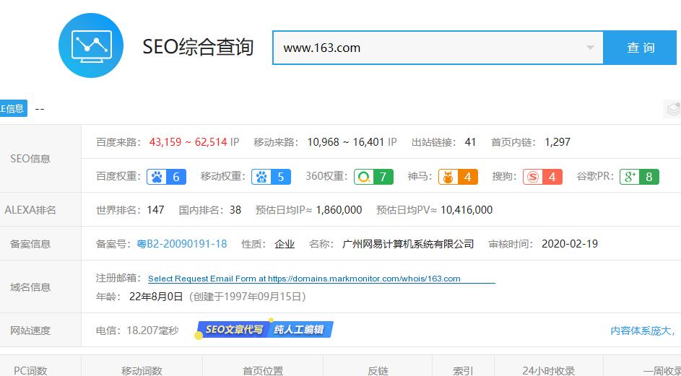Click the 360 weight badge showing 7
The width and height of the screenshot is (681, 376).
click(x=373, y=177)
